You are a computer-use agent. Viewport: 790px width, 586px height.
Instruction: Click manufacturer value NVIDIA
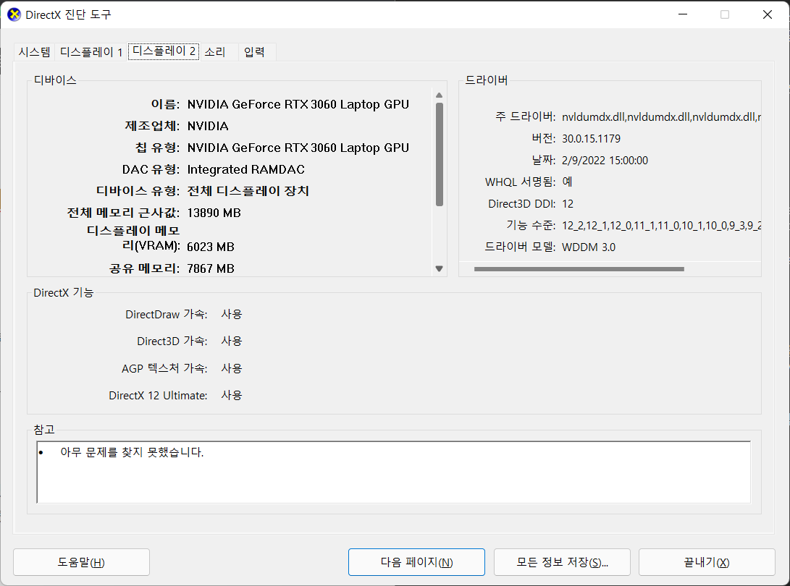coord(208,126)
